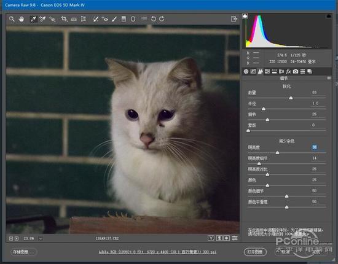Toggle full screen mode icon
The image size is (338, 264).
click(x=234, y=19)
